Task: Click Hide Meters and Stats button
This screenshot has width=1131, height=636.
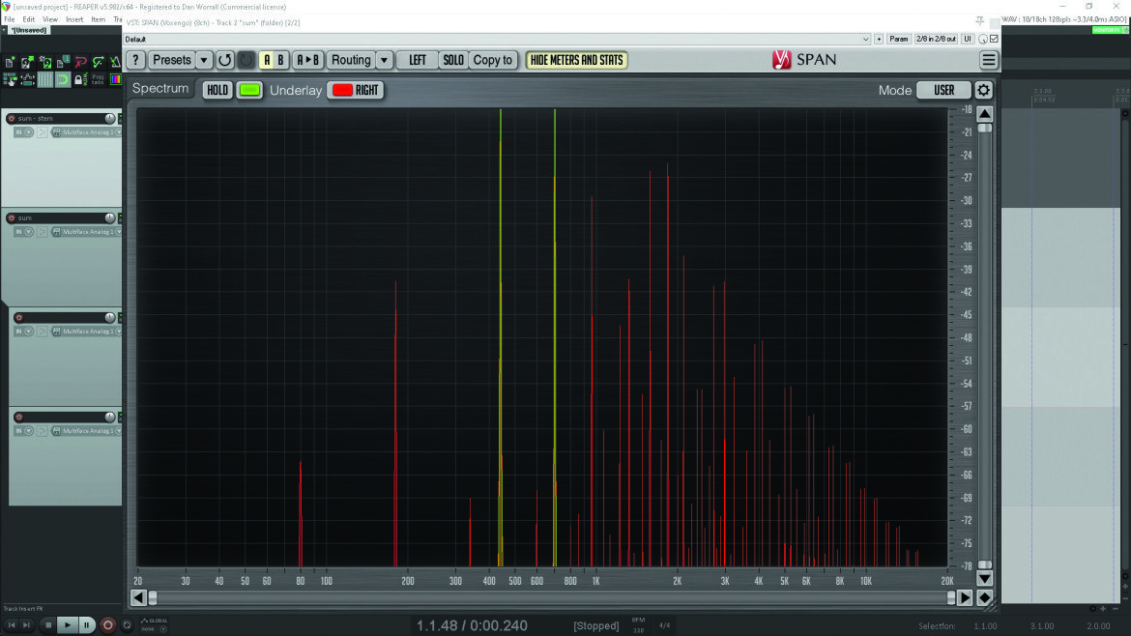Action: [x=576, y=60]
